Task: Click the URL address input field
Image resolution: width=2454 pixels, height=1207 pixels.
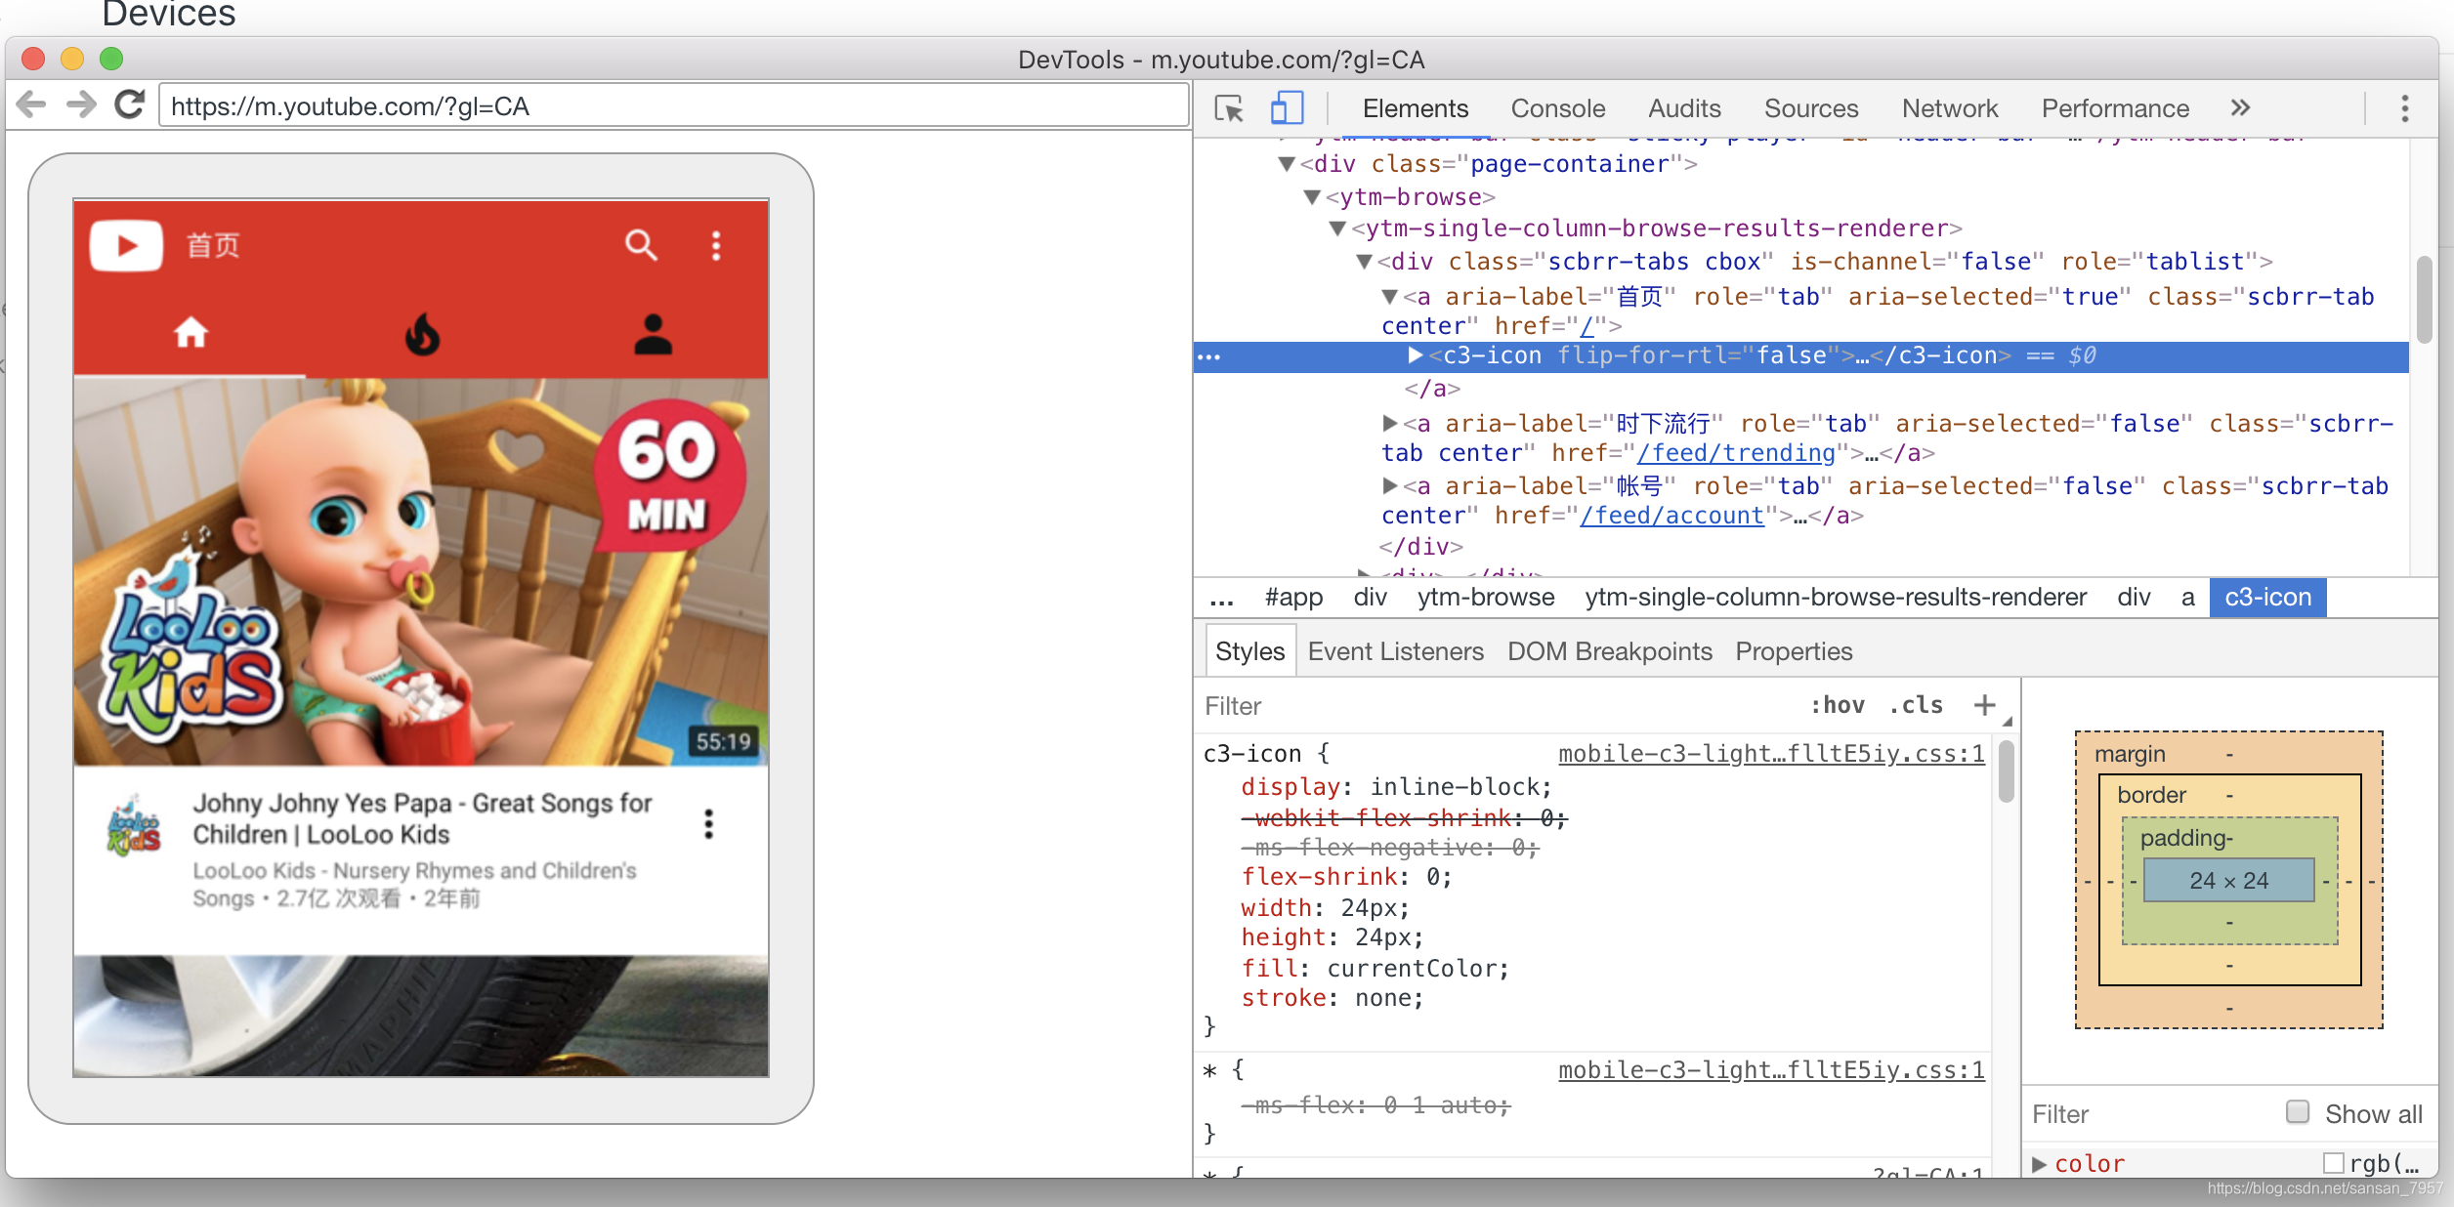Action: (x=674, y=105)
